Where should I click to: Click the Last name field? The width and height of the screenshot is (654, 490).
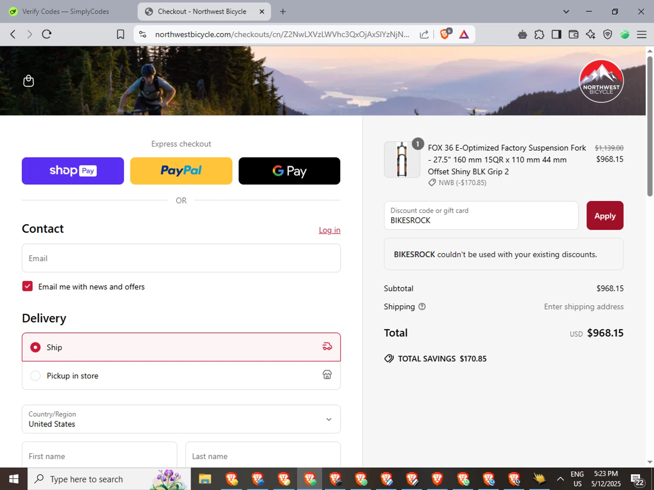(x=263, y=456)
